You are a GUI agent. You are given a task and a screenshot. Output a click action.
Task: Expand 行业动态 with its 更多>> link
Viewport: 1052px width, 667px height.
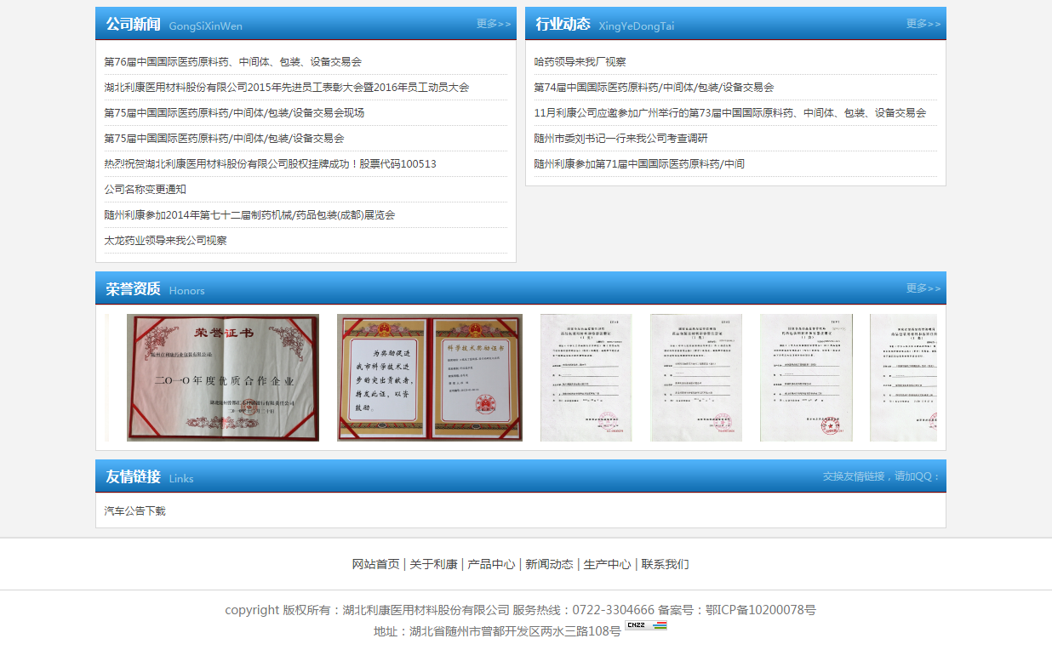pyautogui.click(x=923, y=24)
